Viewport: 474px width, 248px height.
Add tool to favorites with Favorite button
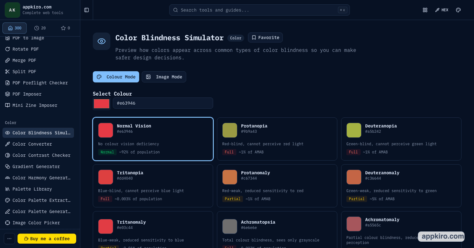(265, 37)
